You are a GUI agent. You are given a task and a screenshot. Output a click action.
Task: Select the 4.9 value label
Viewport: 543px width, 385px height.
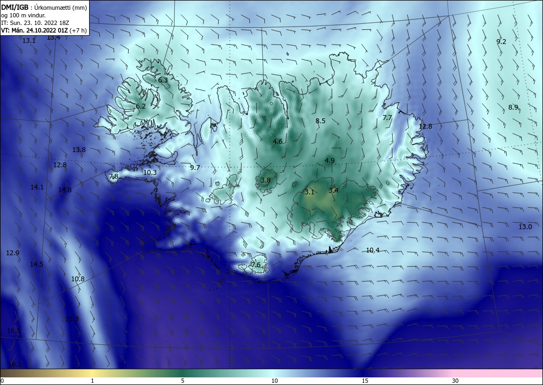(x=330, y=160)
